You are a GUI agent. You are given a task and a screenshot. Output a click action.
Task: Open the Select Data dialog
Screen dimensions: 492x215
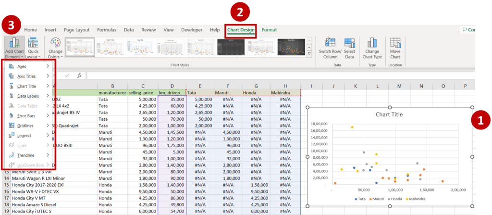(x=349, y=49)
